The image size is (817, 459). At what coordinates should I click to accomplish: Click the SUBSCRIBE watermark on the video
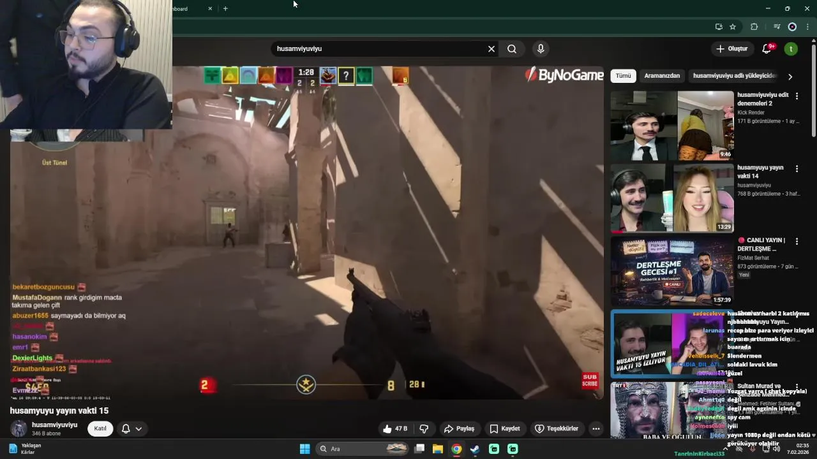click(590, 381)
